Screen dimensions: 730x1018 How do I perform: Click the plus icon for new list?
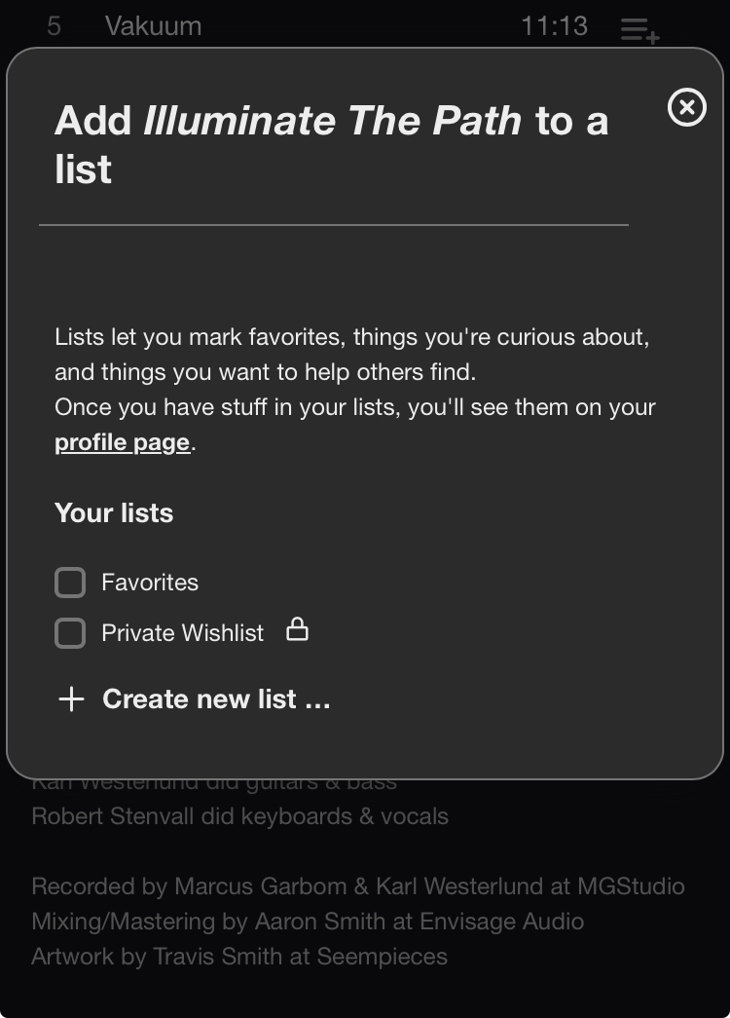(71, 698)
